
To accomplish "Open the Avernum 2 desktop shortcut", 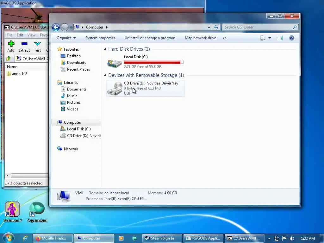I will click(12, 212).
